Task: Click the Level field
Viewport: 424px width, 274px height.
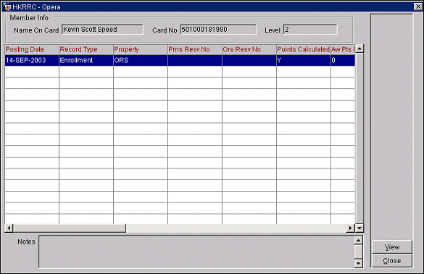Action: 310,30
